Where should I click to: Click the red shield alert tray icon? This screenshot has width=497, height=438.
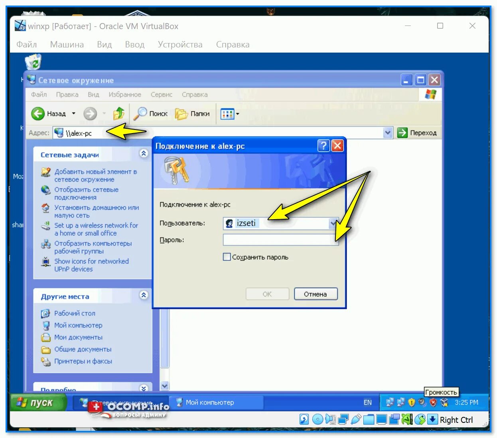[x=433, y=403]
